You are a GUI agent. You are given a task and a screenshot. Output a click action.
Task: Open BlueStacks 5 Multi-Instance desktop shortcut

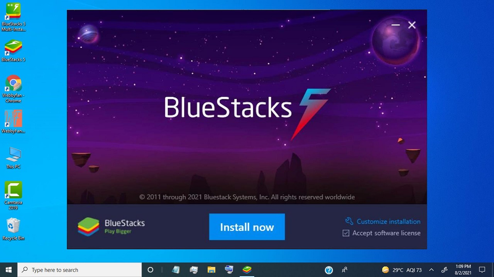point(14,17)
